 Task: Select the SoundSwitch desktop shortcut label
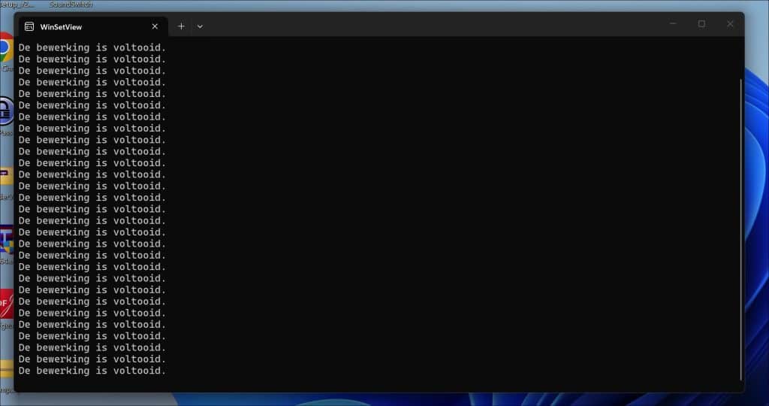click(x=71, y=5)
